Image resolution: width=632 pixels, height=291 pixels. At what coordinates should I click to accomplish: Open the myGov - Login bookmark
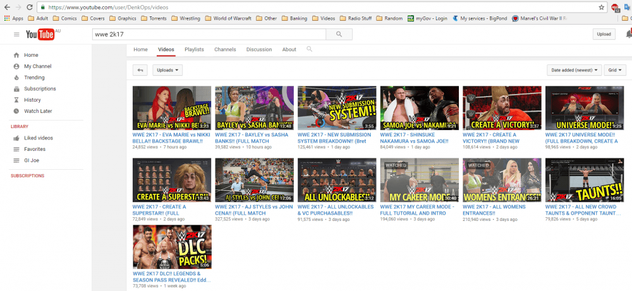[x=427, y=18]
